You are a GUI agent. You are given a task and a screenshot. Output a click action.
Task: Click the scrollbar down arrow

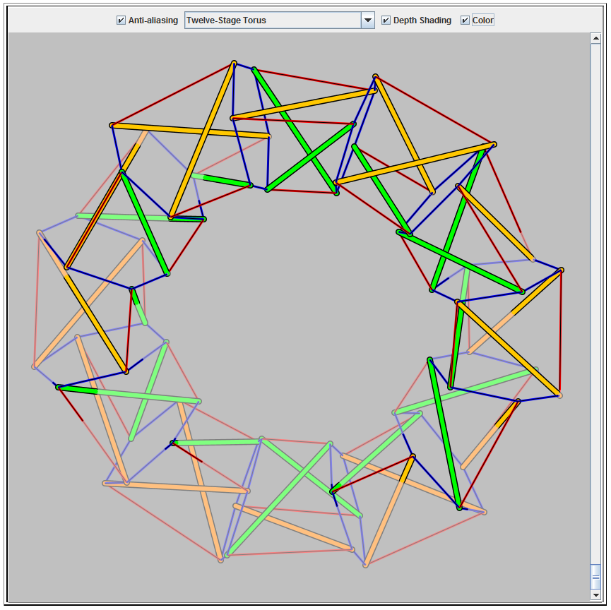click(x=595, y=595)
